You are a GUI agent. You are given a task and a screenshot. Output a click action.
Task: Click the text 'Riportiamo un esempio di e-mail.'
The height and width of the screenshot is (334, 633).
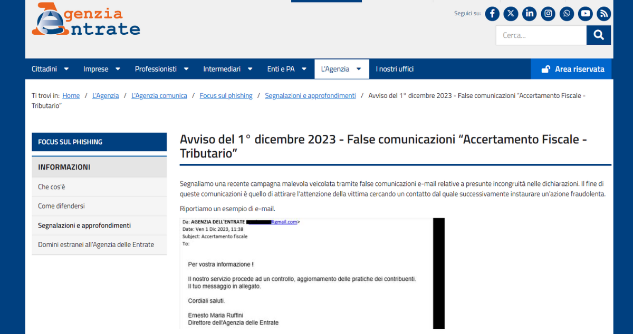coord(227,209)
